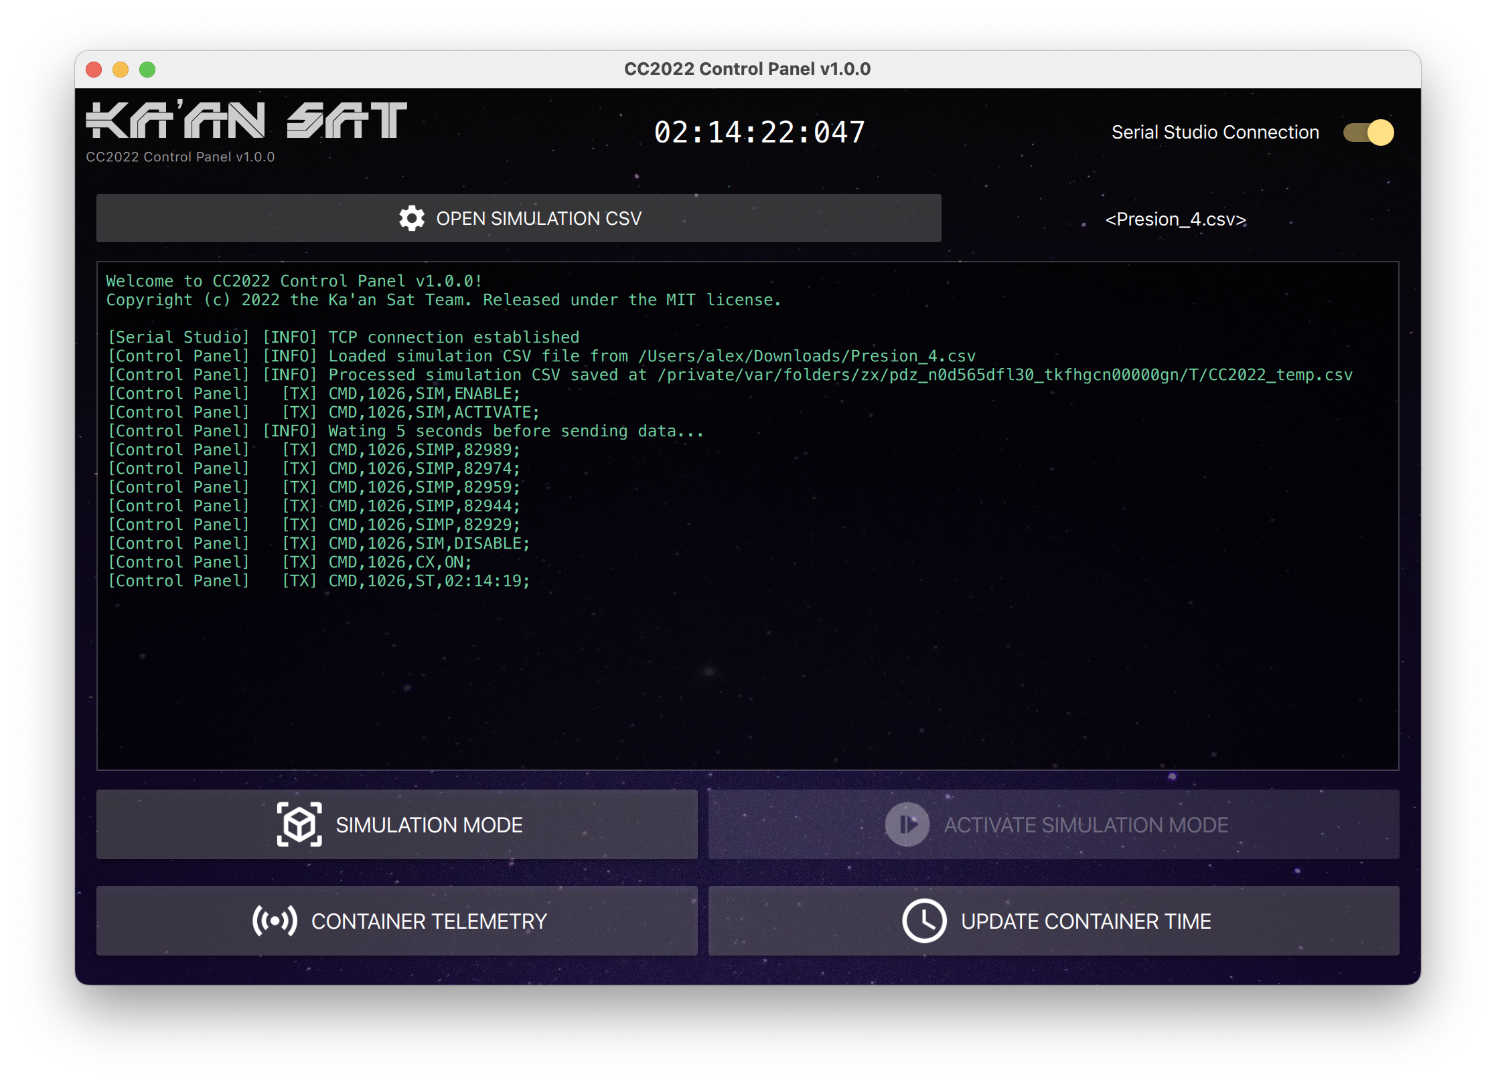The height and width of the screenshot is (1084, 1496).
Task: Click the broadcast icon for Container Telemetry
Action: pyautogui.click(x=275, y=921)
